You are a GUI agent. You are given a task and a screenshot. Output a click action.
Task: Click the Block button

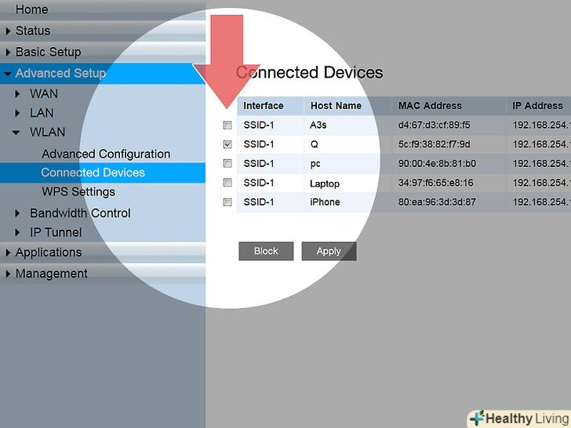266,251
